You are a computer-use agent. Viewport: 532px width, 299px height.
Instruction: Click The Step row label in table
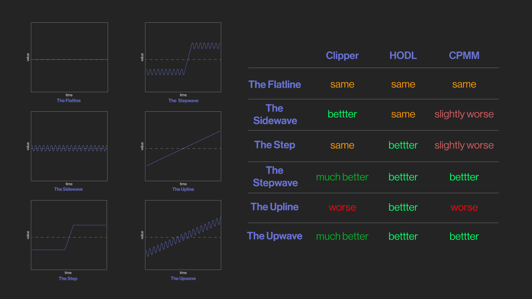click(274, 145)
